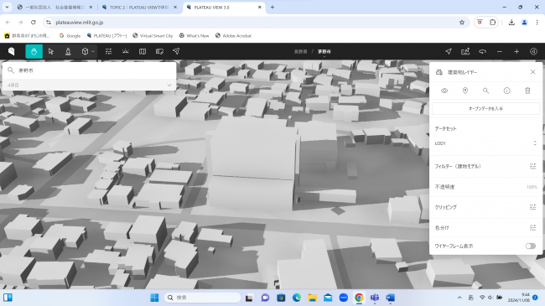The image size is (545, 306).
Task: Open the browser extensions puzzle icon
Action: [x=492, y=23]
